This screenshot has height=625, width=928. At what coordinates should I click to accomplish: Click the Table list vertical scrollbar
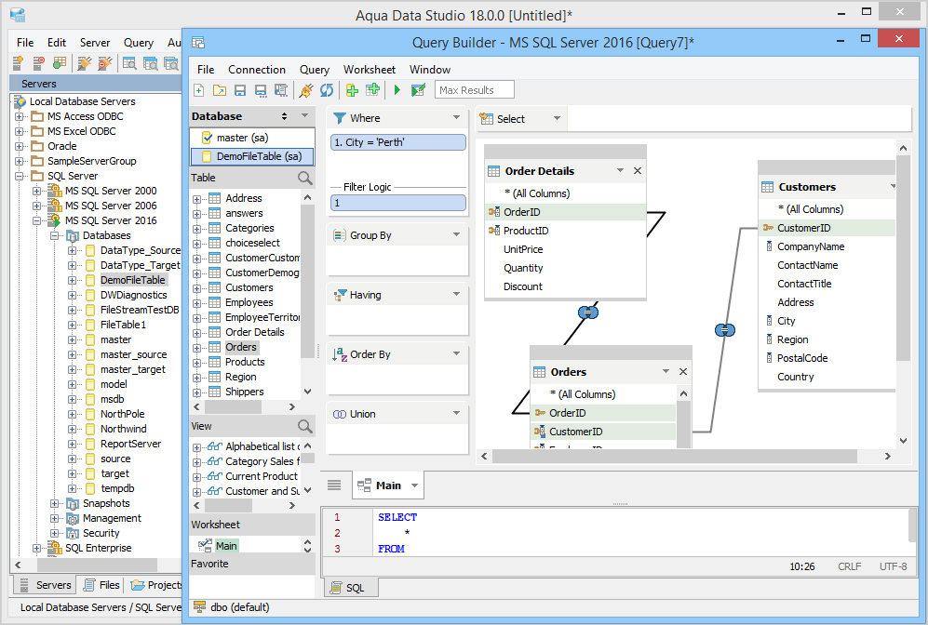coord(307,281)
